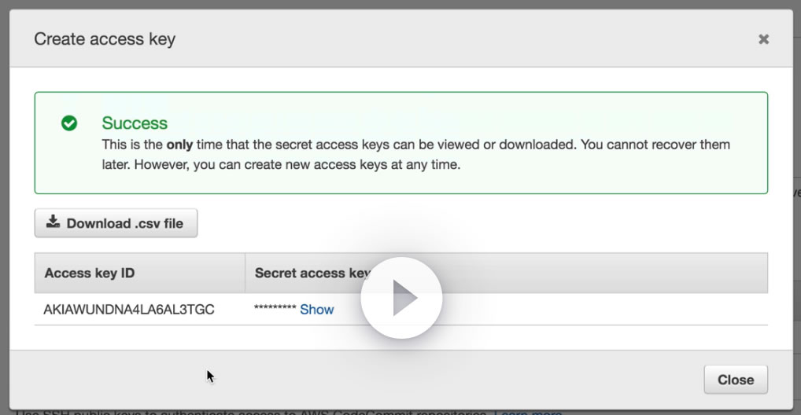The width and height of the screenshot is (801, 415).
Task: Open the Learn more link below dialog
Action: pos(527,411)
